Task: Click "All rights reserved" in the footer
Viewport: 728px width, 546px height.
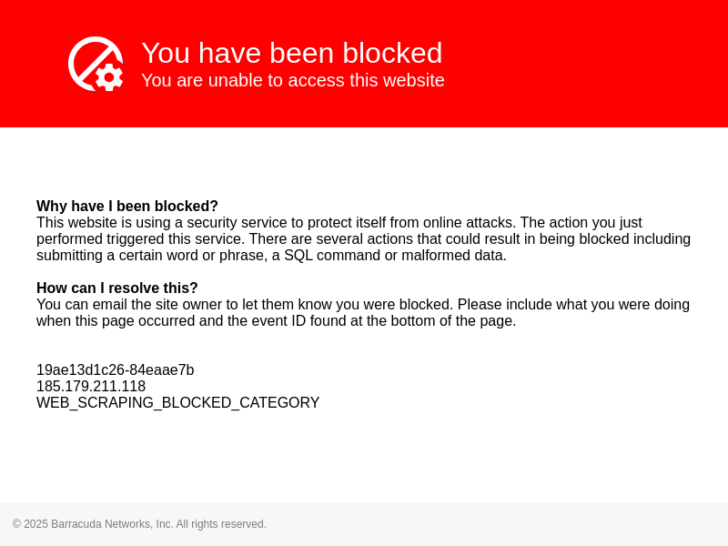Action: tap(221, 524)
